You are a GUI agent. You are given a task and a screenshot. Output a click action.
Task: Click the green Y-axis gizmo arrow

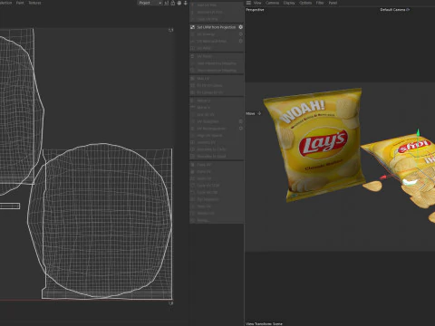[x=418, y=133]
